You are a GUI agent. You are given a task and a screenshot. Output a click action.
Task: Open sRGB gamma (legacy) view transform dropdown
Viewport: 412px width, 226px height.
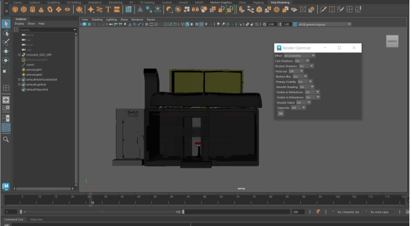point(324,24)
